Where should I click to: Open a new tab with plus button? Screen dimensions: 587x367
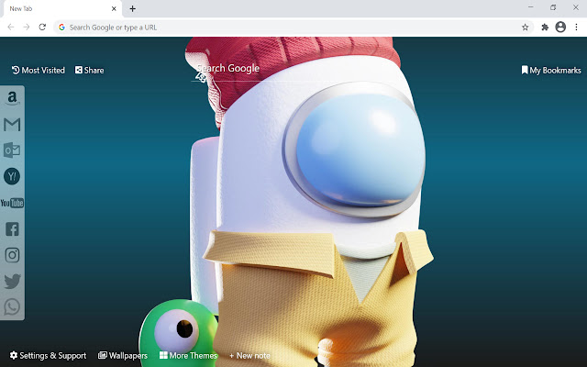point(132,8)
